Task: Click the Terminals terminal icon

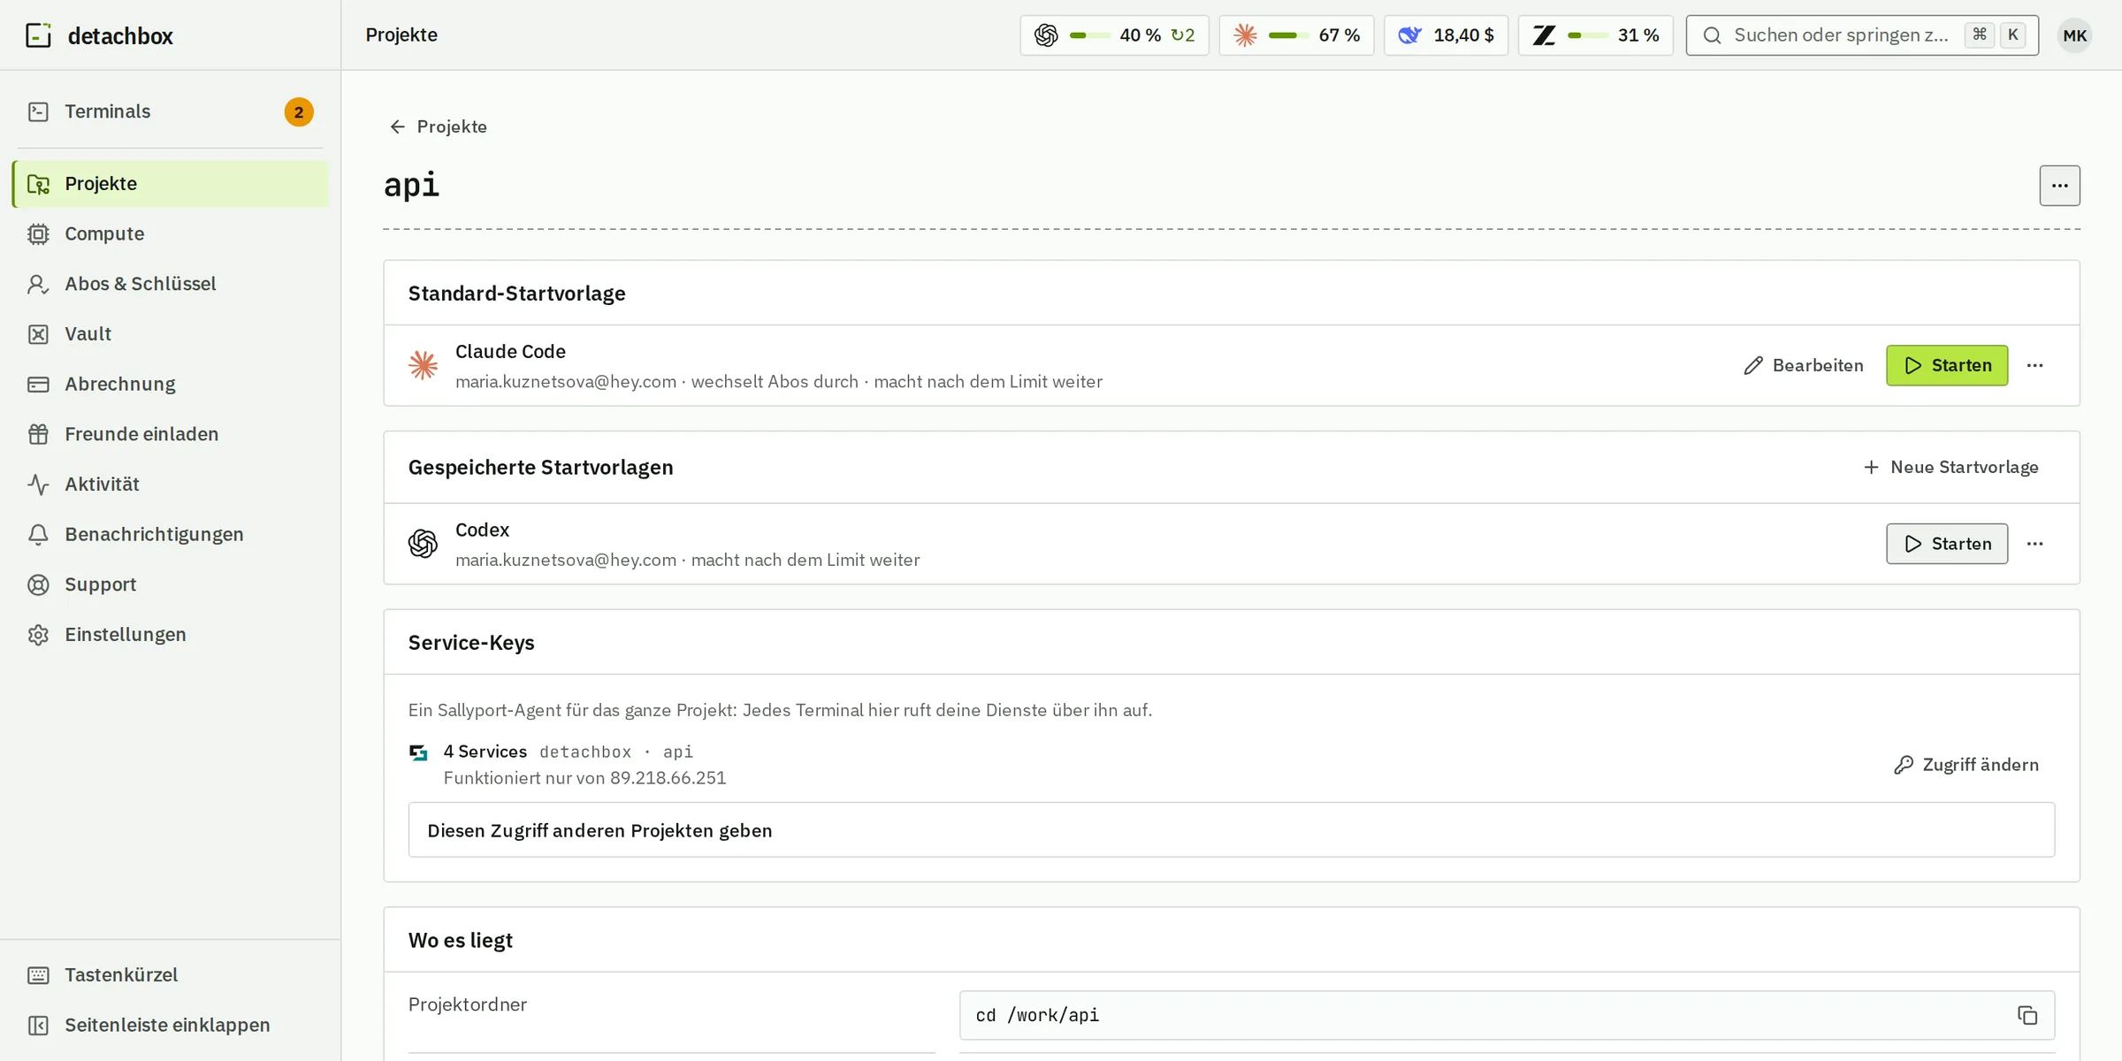Action: click(38, 111)
